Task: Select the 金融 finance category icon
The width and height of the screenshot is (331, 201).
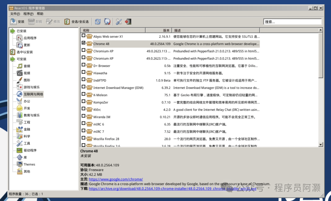Action: point(20,129)
